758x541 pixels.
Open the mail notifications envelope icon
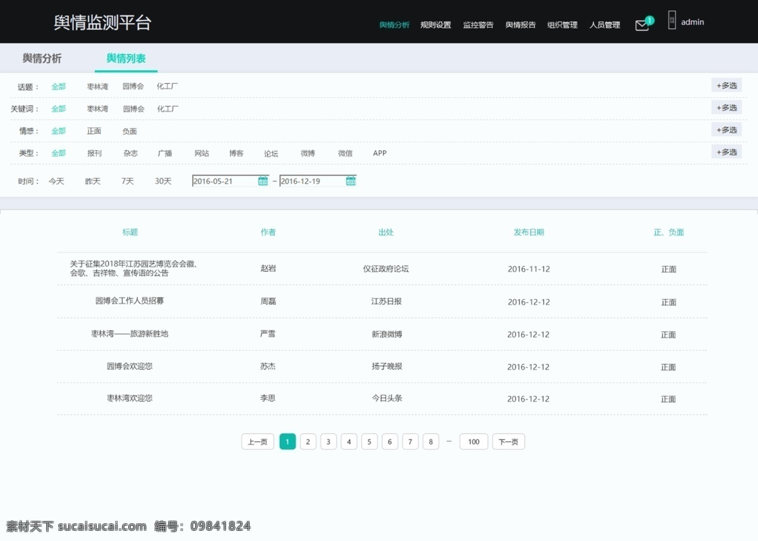642,26
